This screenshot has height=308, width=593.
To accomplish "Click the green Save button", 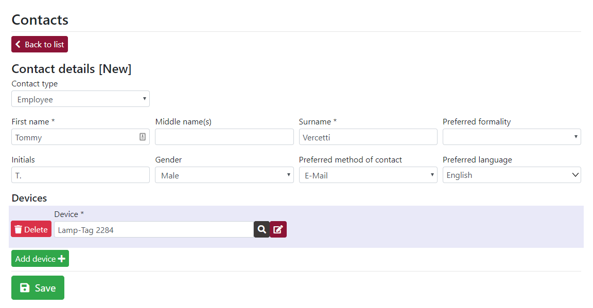I will pyautogui.click(x=38, y=288).
